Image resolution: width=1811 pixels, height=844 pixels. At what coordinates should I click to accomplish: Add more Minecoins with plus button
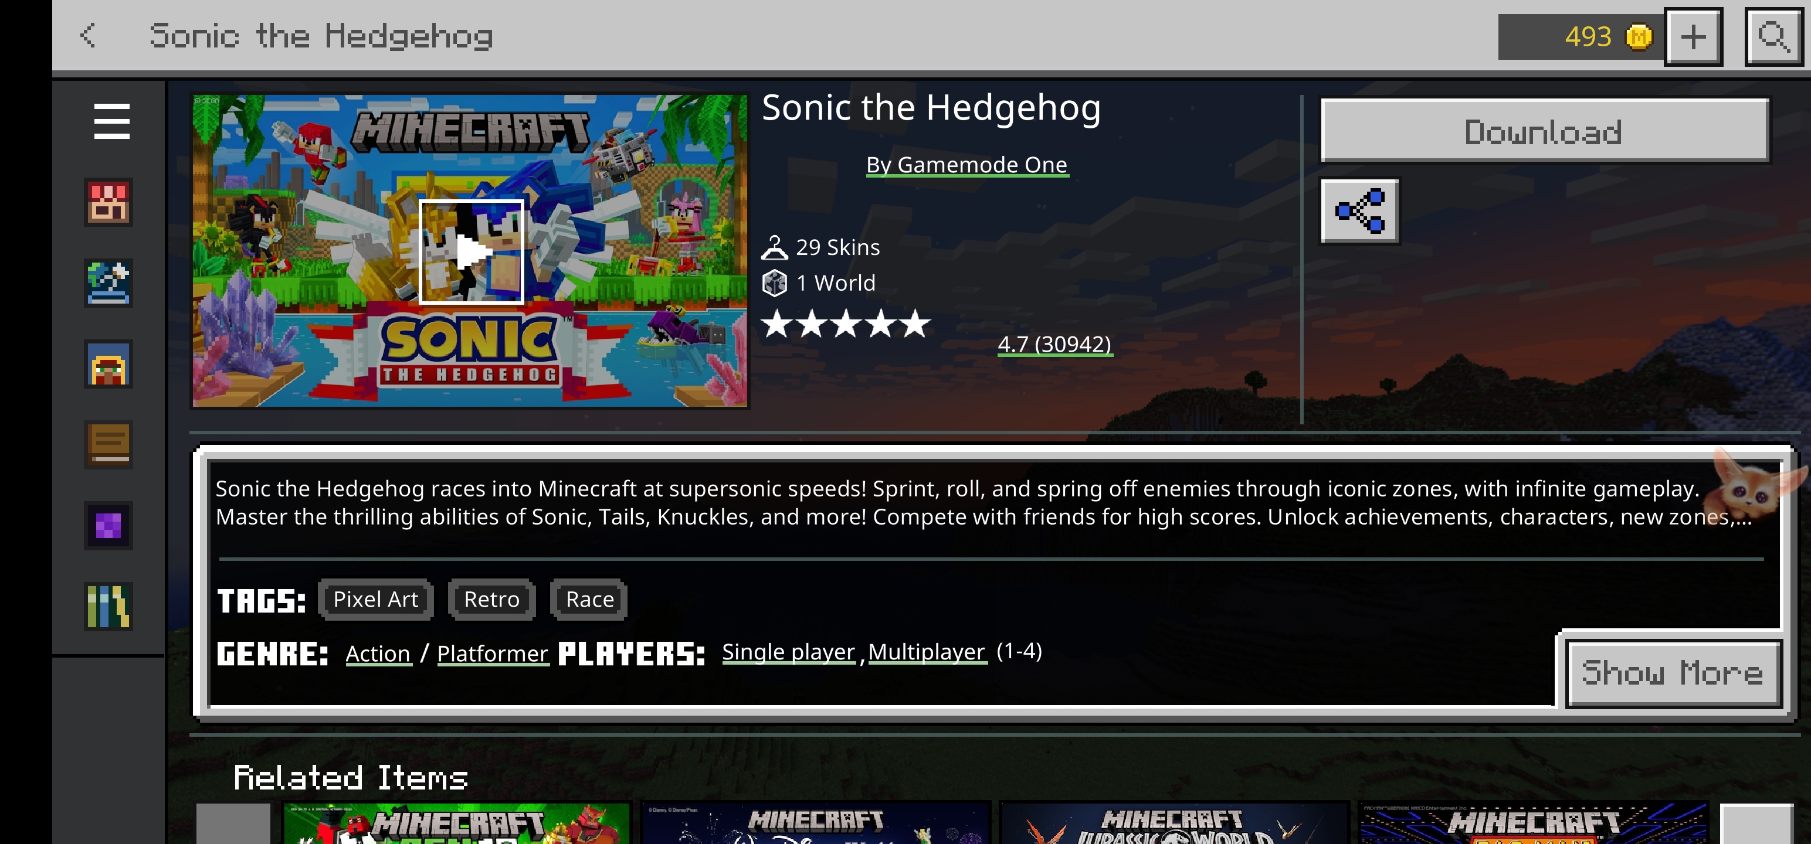click(x=1693, y=36)
